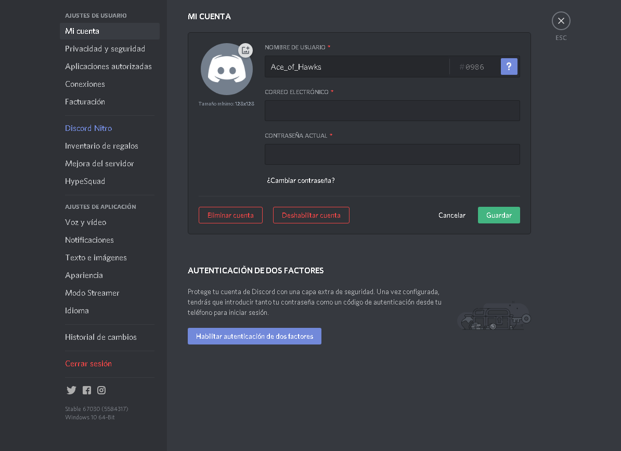
Task: Click Cancelar to discard changes
Action: (x=451, y=215)
